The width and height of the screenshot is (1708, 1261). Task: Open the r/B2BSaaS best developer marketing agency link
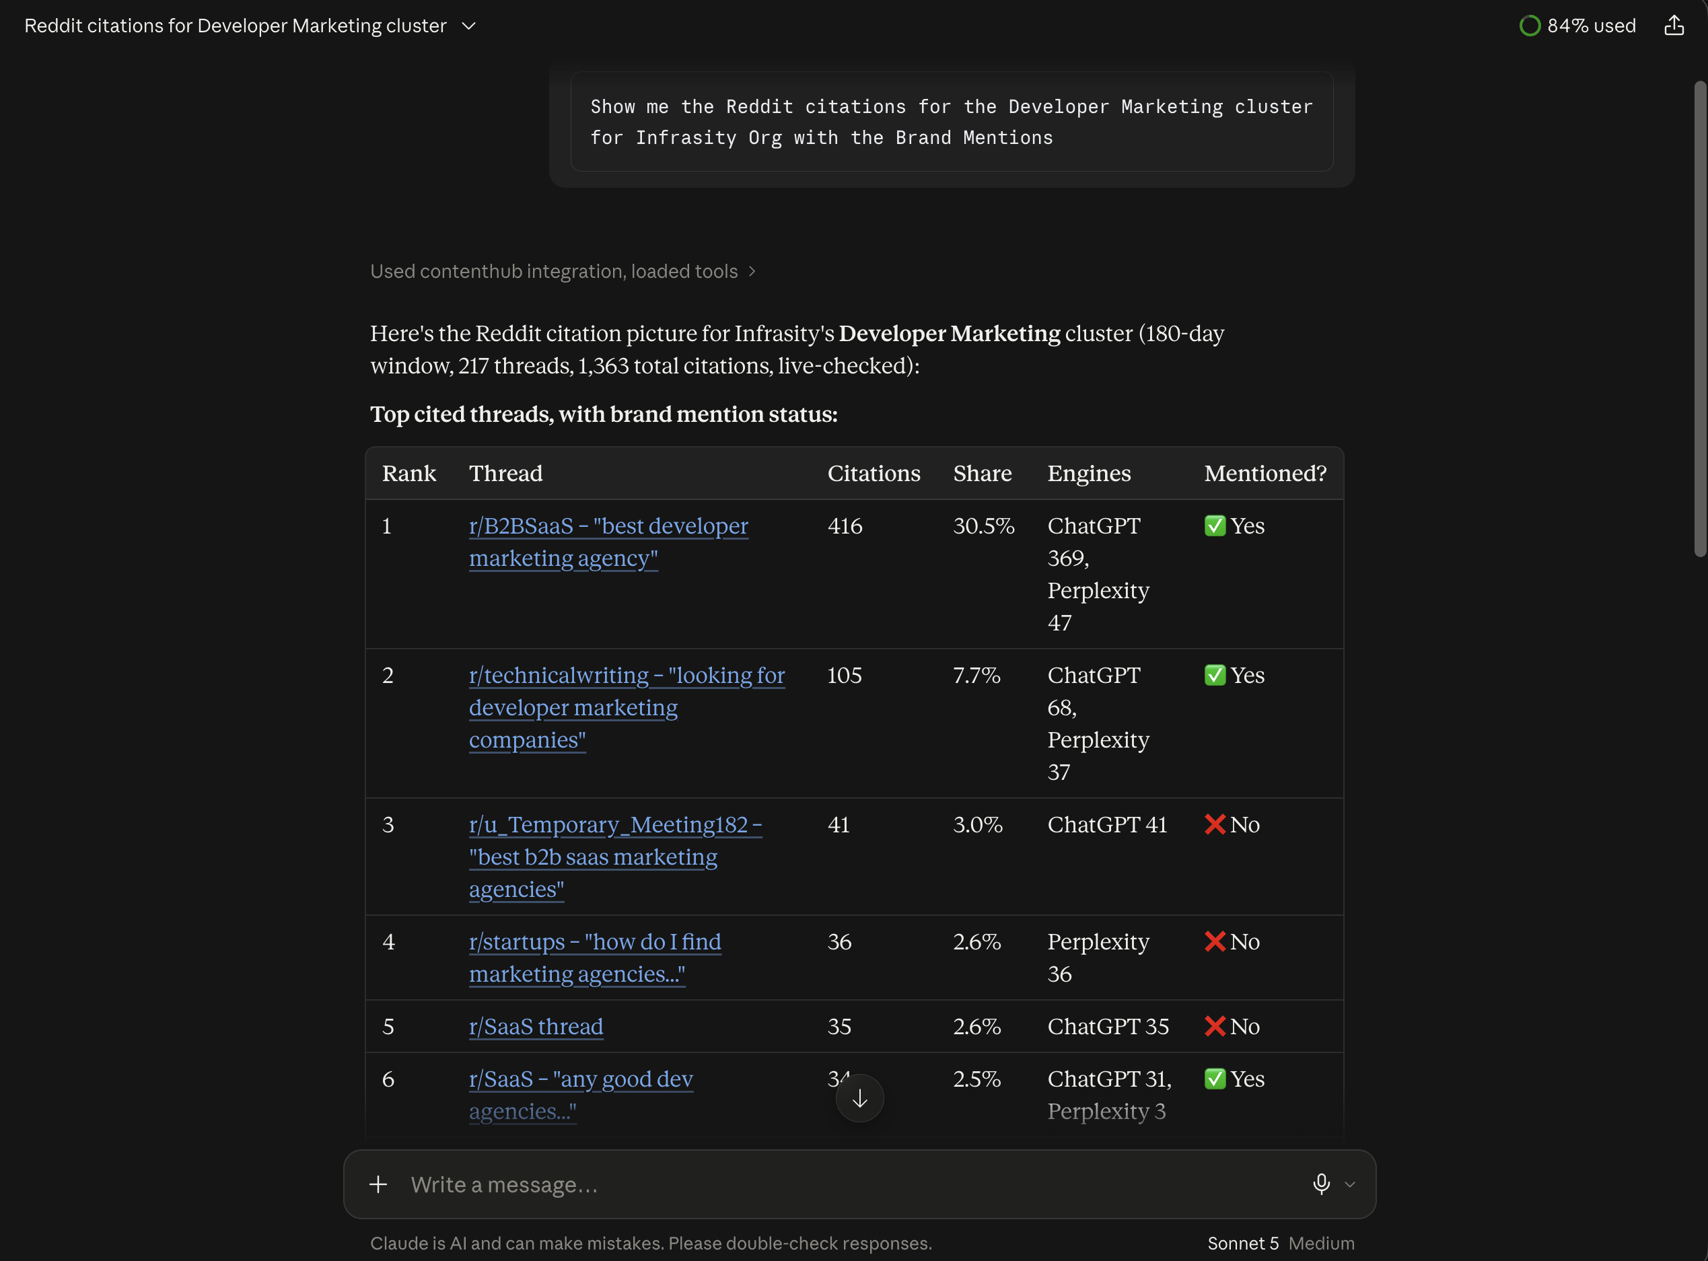[608, 542]
